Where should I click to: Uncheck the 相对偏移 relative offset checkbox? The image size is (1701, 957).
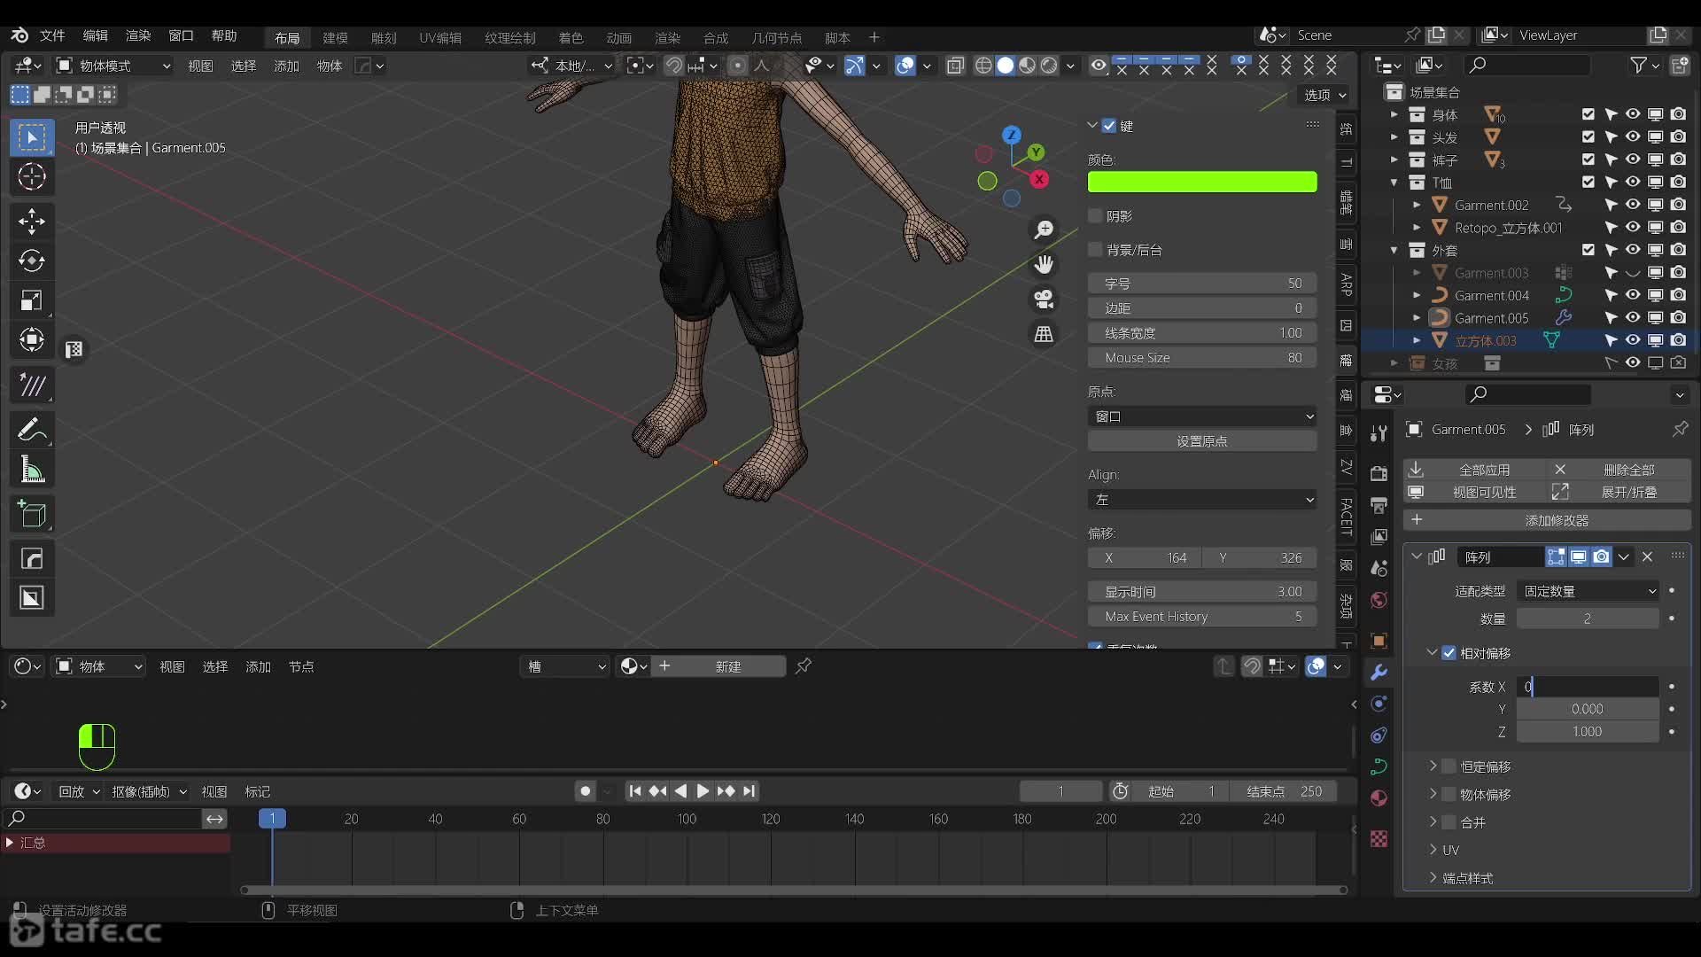(1449, 653)
